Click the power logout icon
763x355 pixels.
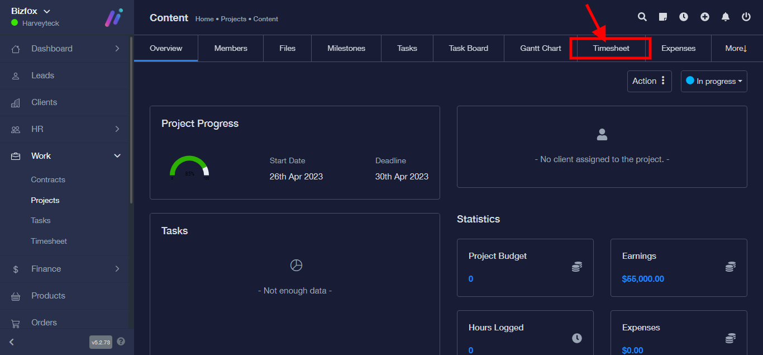tap(746, 17)
